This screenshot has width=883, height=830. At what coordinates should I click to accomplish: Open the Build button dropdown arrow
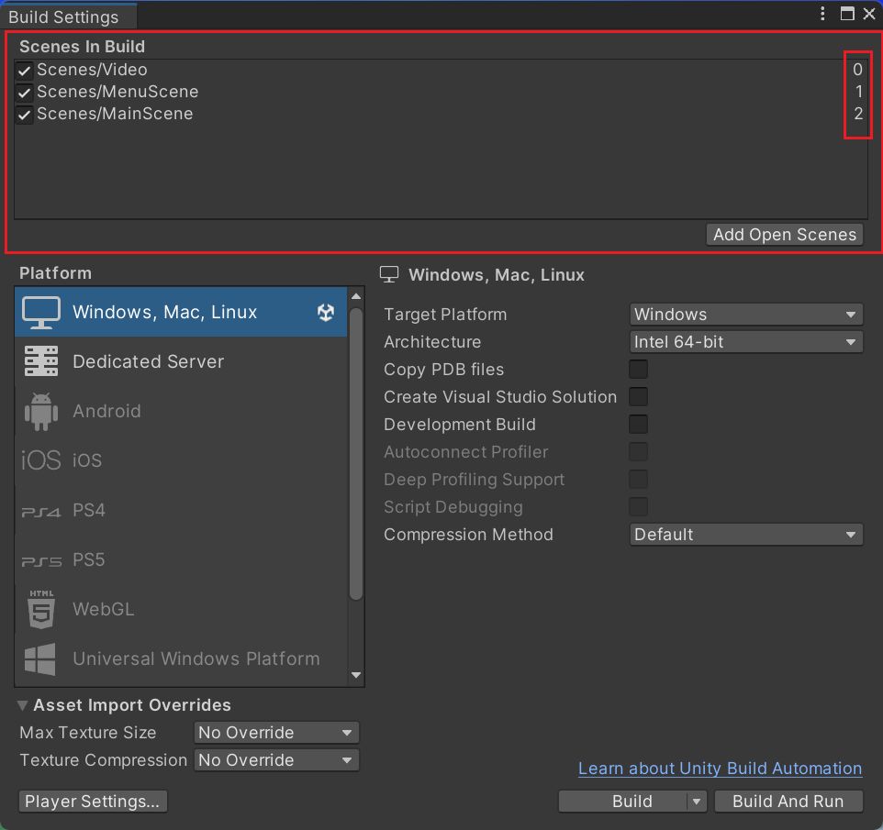[x=697, y=802]
